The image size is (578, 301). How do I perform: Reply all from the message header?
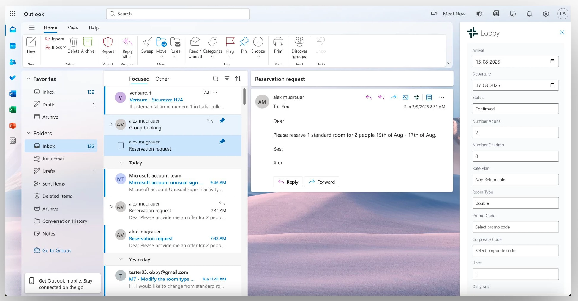(x=381, y=97)
